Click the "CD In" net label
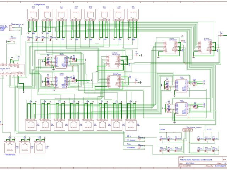This screenshot has width=227, height=170. (129, 136)
